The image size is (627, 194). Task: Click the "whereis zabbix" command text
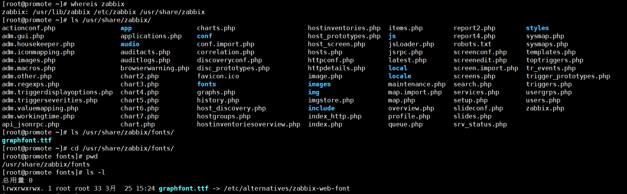[x=97, y=4]
